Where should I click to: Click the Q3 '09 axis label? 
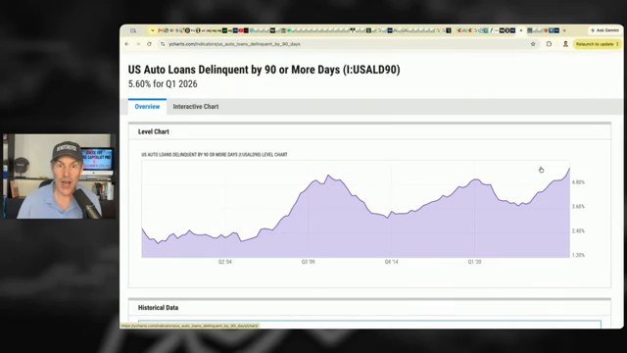coord(308,262)
